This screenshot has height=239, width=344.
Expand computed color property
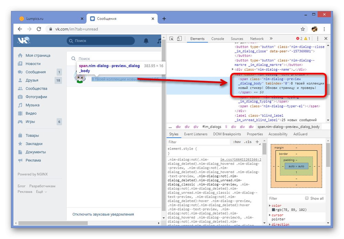[270, 205]
